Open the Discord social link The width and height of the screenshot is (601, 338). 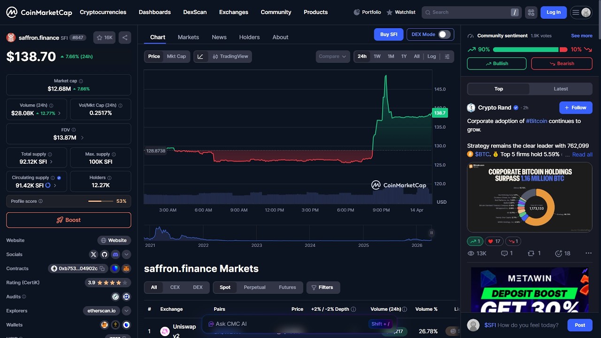(116, 254)
